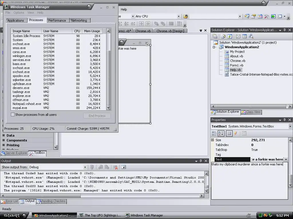Switch to Performance tab in Task Manager
Screen dimensions: 293x219
(x=57, y=21)
